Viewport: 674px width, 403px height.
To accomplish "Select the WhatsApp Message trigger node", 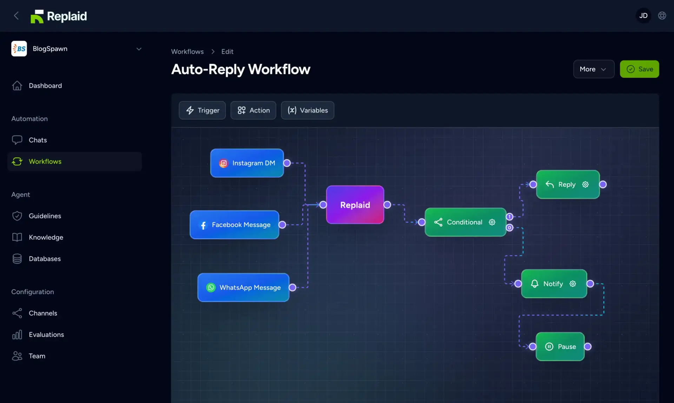I will 243,287.
